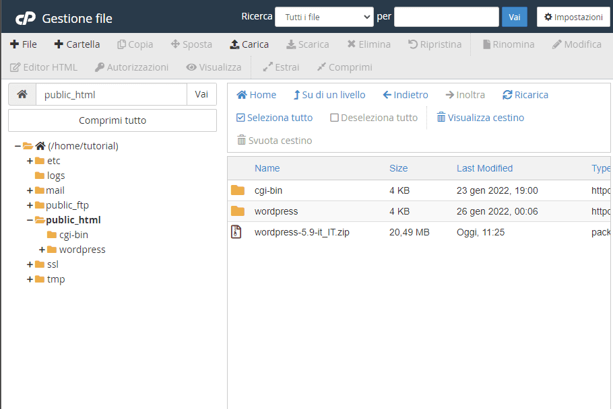Expand the etc folder in tree

[30, 161]
